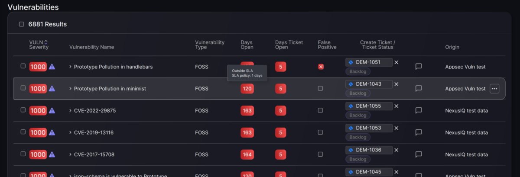Click Appsec Vuln test origin in handlebars row

click(x=465, y=67)
